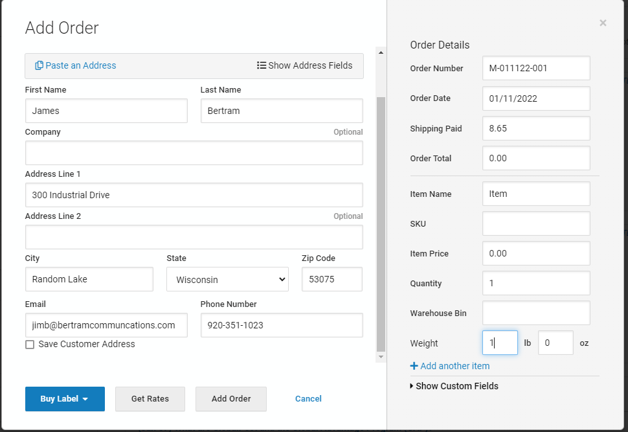Select the Shipping Paid input field

(536, 128)
